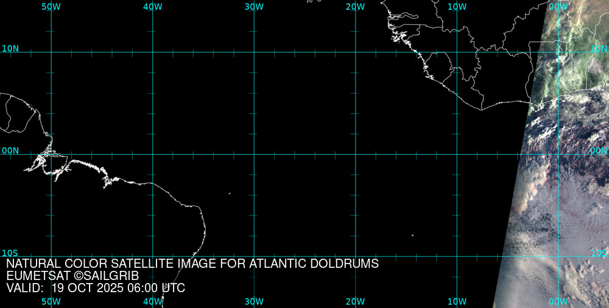
Task: Click the grid intersection of 30W and equator
Action: pos(254,154)
